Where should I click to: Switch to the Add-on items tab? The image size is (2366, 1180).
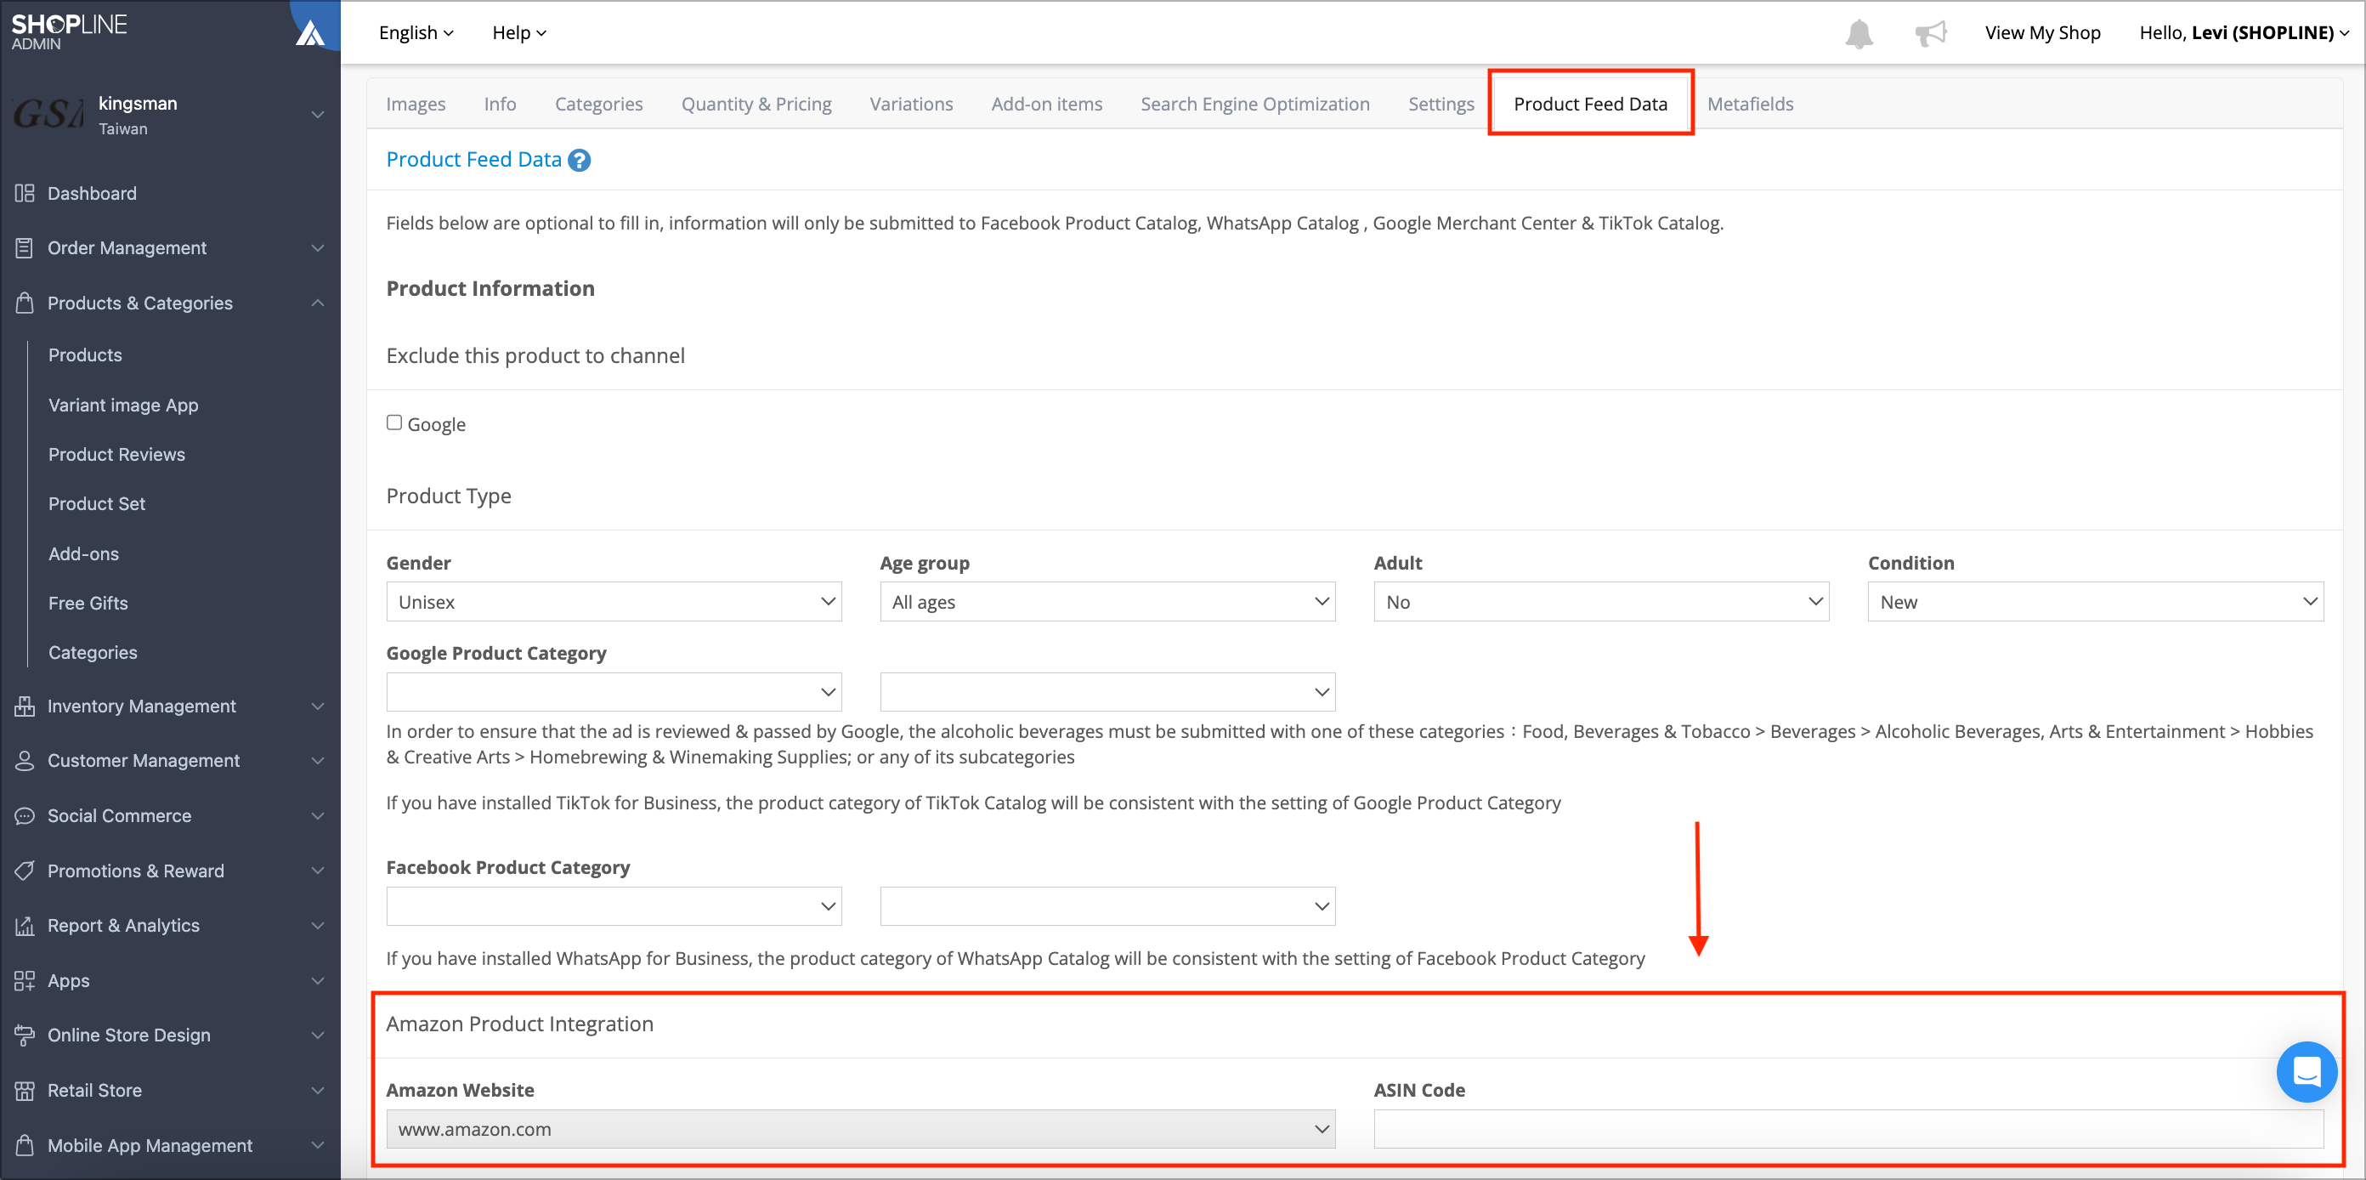pos(1046,104)
